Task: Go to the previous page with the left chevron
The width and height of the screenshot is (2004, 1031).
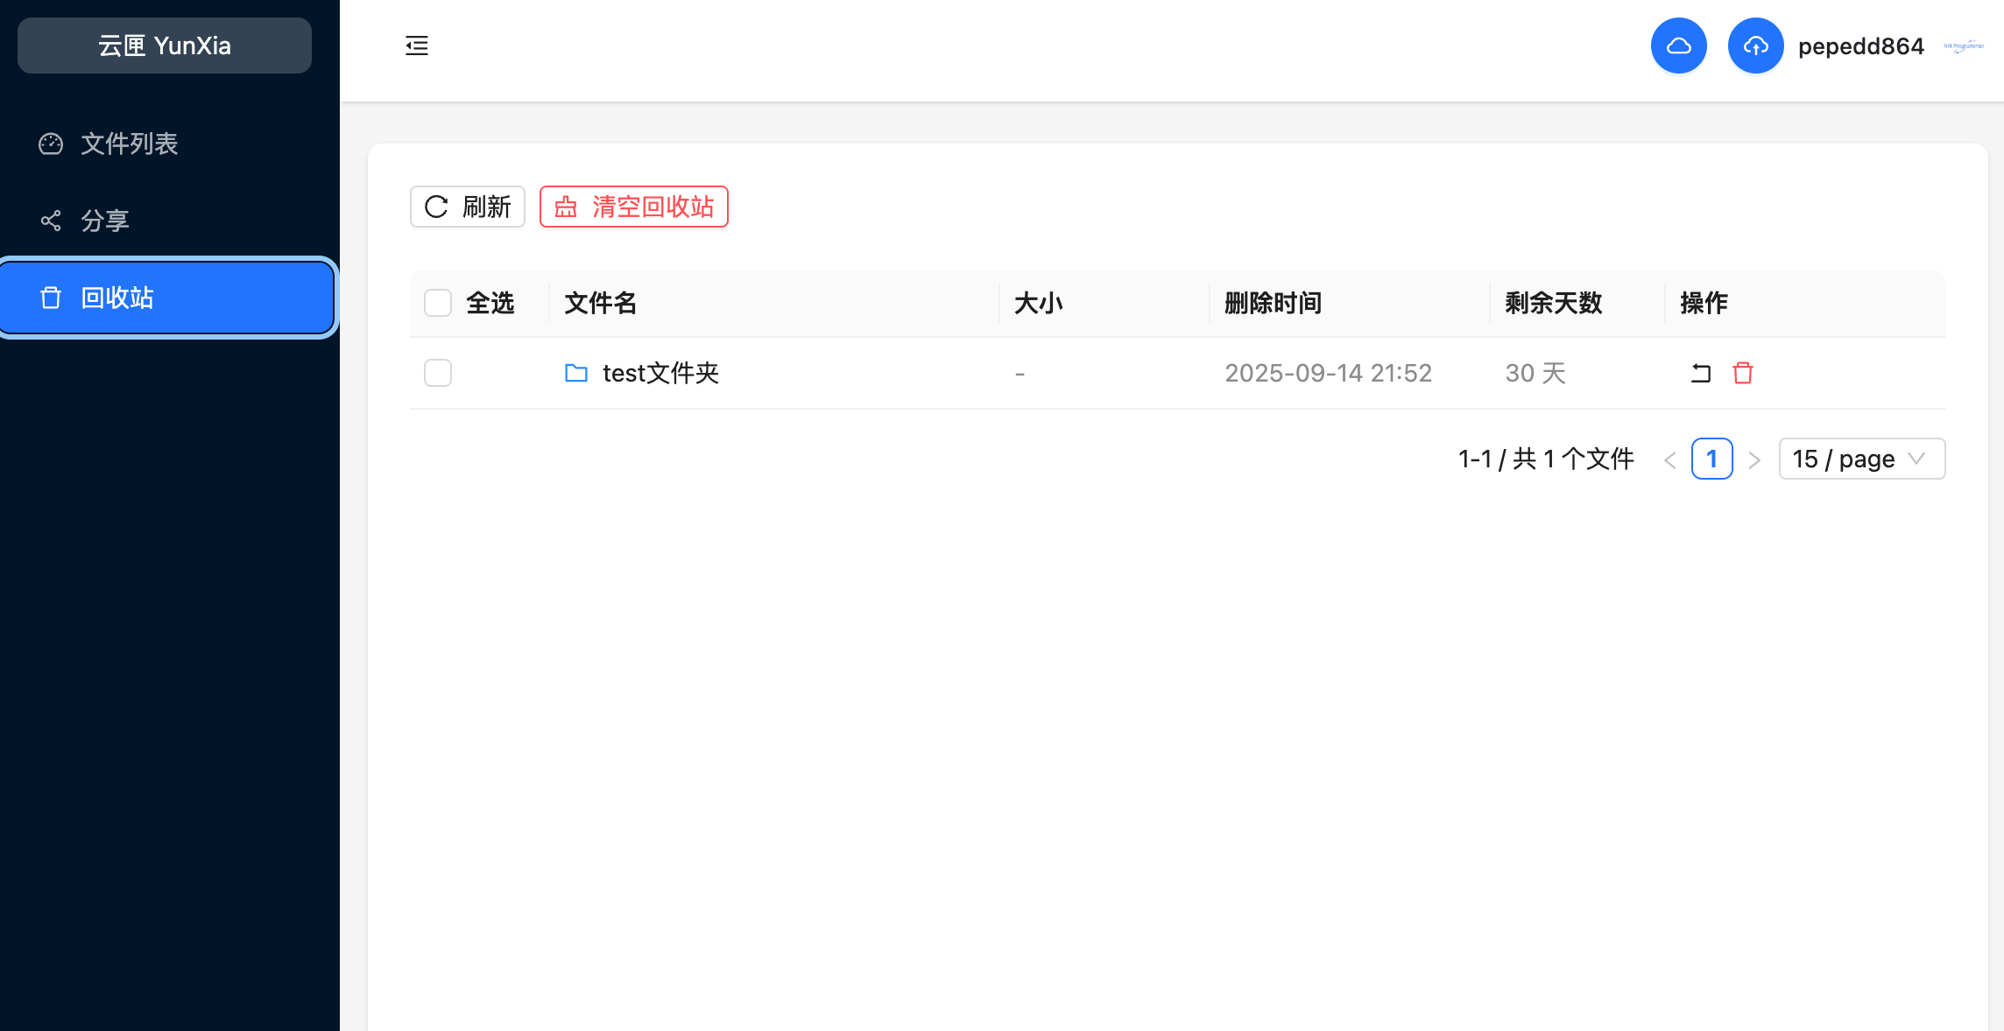Action: pos(1670,459)
